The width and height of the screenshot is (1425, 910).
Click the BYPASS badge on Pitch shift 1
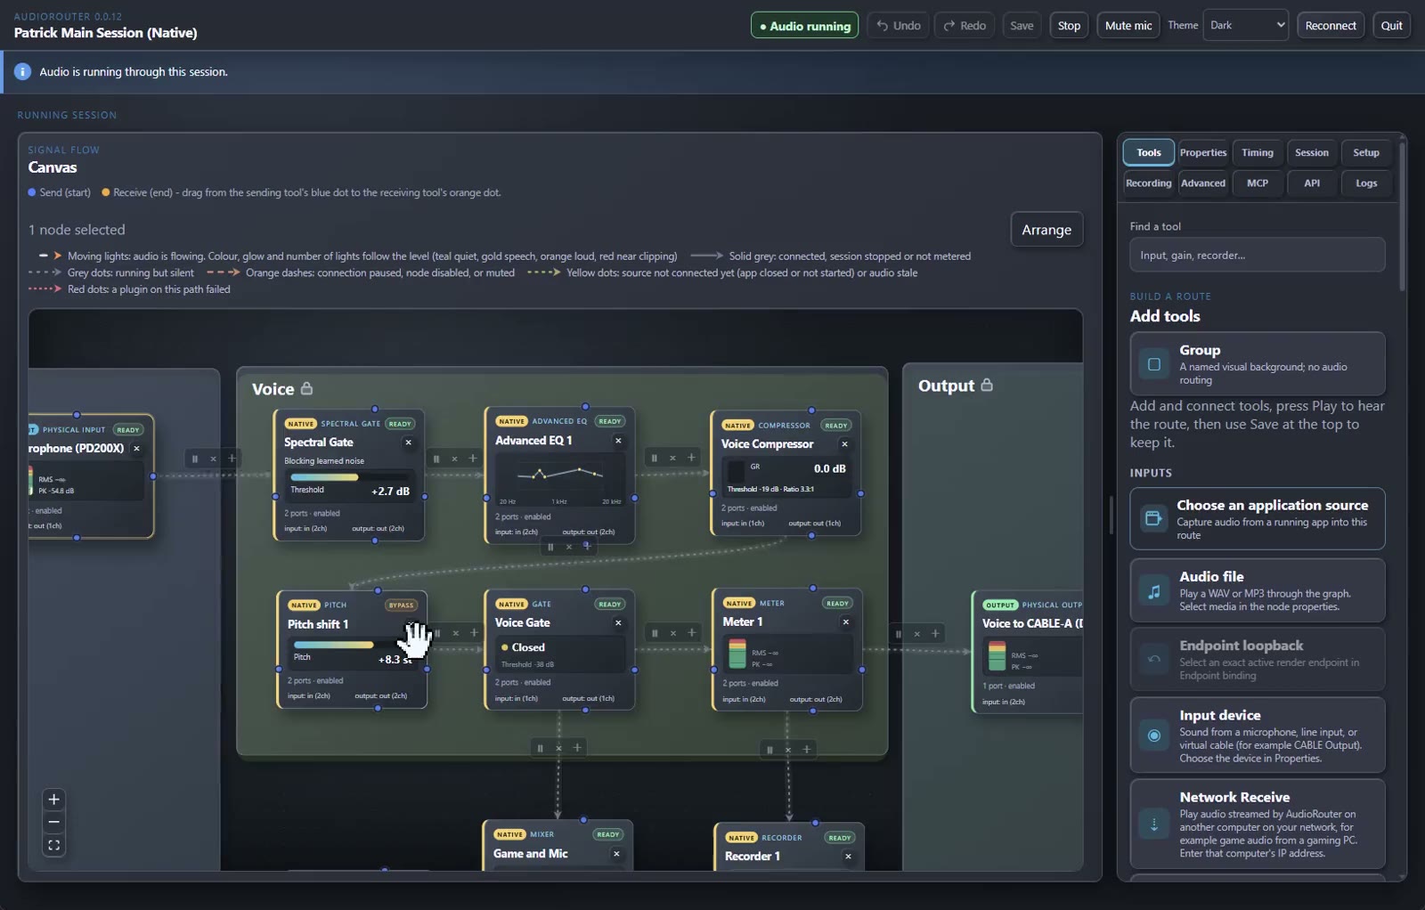[x=401, y=605]
